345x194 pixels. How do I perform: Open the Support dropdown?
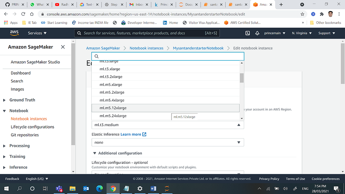point(327,33)
